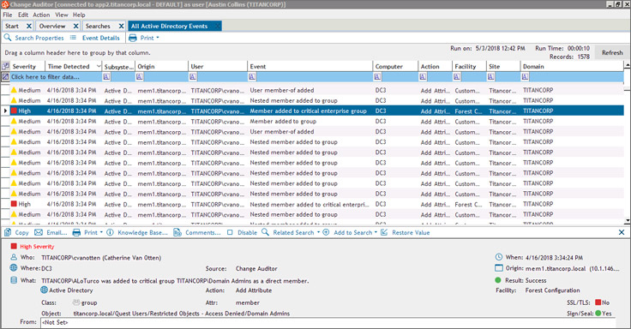Click the Email envelope icon

coord(39,232)
